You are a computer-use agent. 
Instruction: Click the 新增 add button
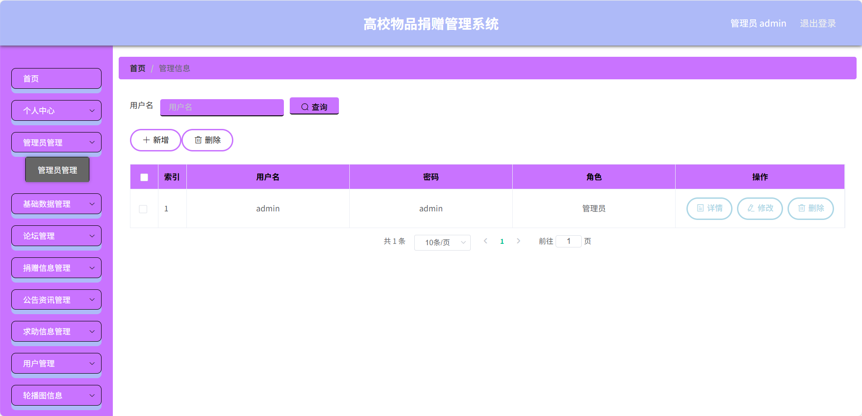(156, 140)
